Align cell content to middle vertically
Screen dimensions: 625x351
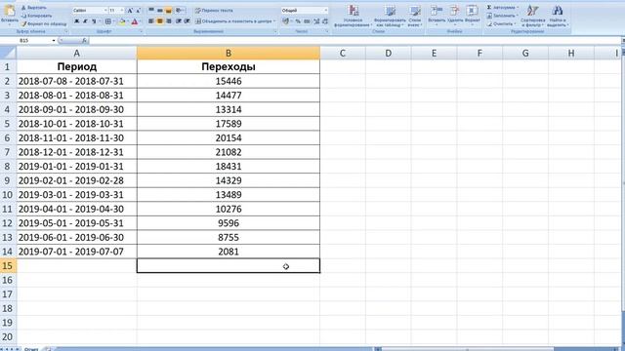[x=160, y=11]
